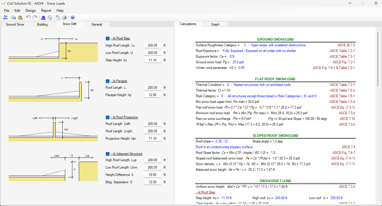This screenshot has height=206, width=382.
Task: Click the winter wind parameter value '0.55'
Action: pyautogui.click(x=241, y=68)
